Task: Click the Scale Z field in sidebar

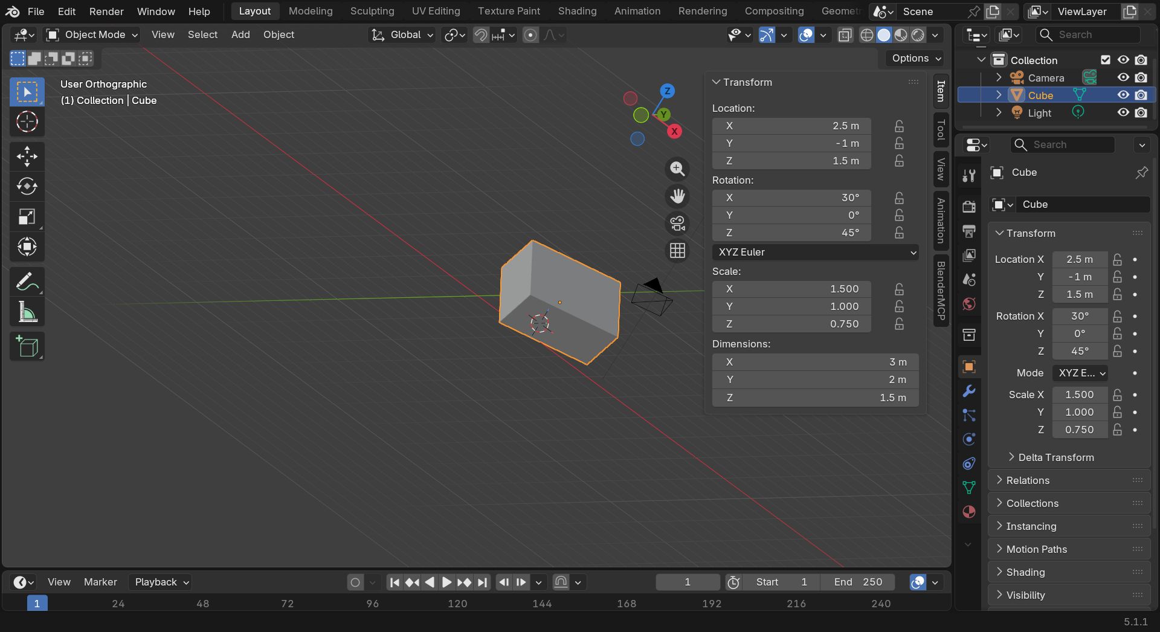Action: pyautogui.click(x=791, y=324)
